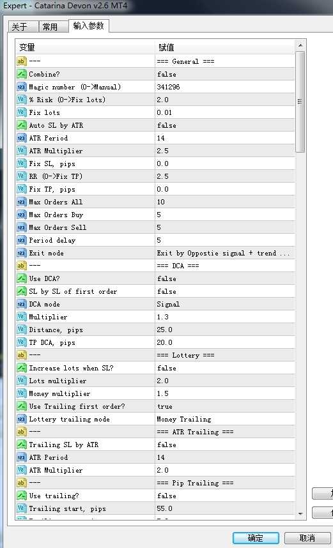Screen dimensions: 333x548
Task: Select the icon beside Lots multiplier
Action: pyautogui.click(x=21, y=381)
